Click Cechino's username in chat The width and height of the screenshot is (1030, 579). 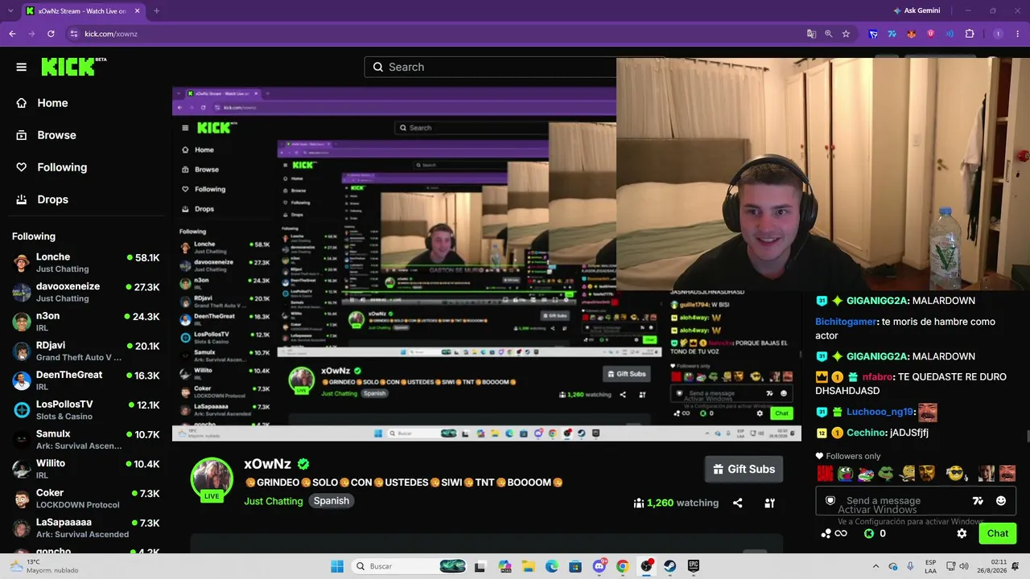(x=867, y=433)
